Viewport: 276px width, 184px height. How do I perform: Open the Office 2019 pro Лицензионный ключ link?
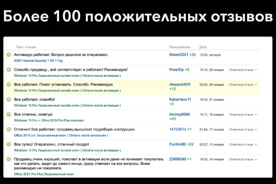61,135
